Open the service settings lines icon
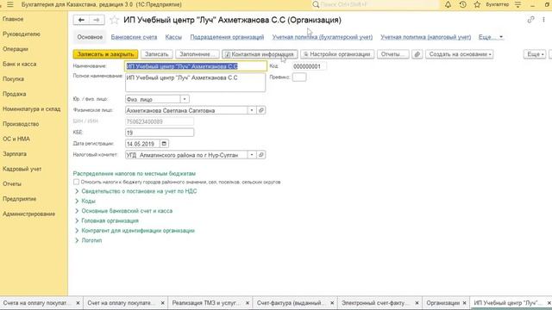 click(517, 4)
